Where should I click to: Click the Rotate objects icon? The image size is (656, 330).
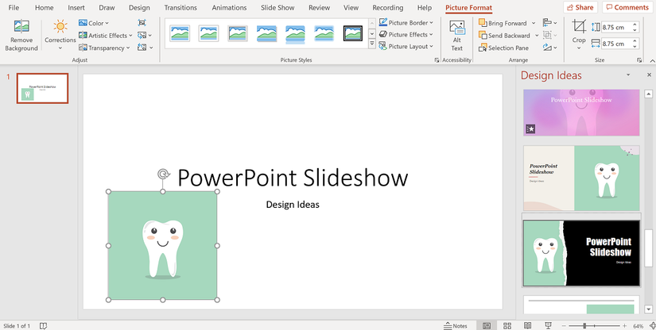coord(549,47)
